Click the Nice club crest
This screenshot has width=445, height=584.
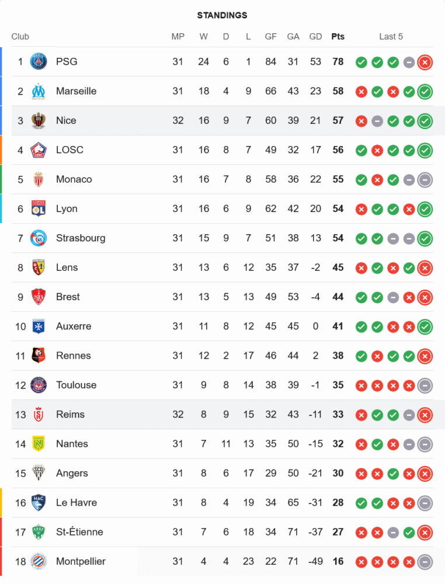click(39, 120)
